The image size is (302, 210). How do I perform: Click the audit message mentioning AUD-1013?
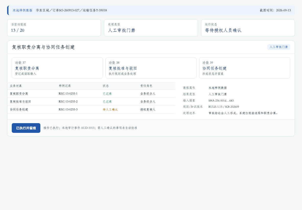tap(90, 128)
